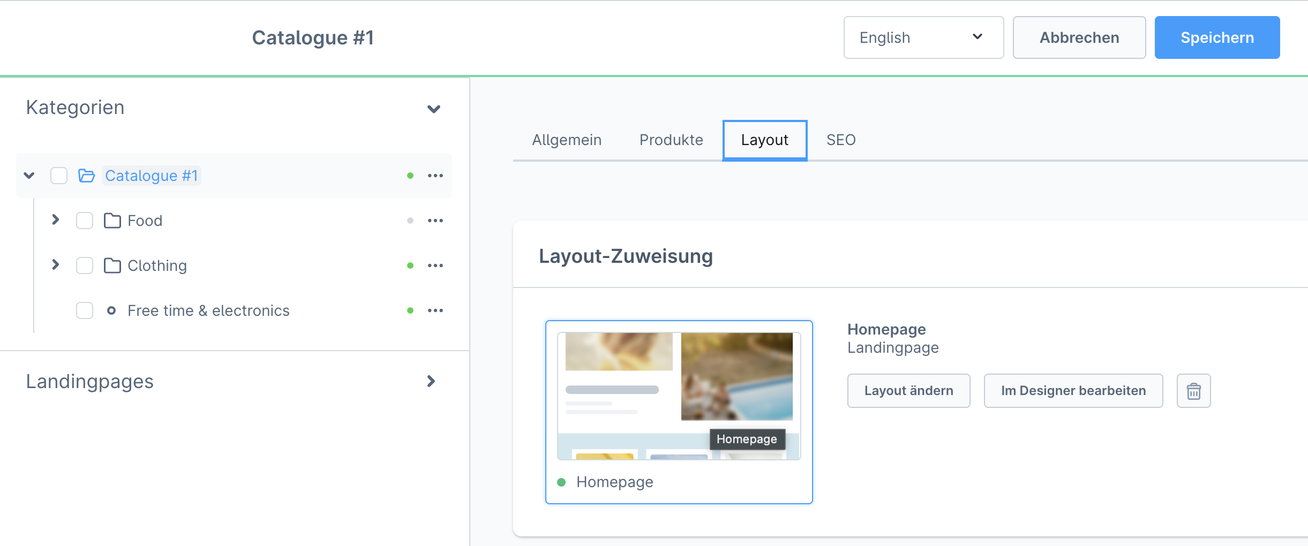Expand the Food category
The width and height of the screenshot is (1308, 546).
(x=55, y=219)
